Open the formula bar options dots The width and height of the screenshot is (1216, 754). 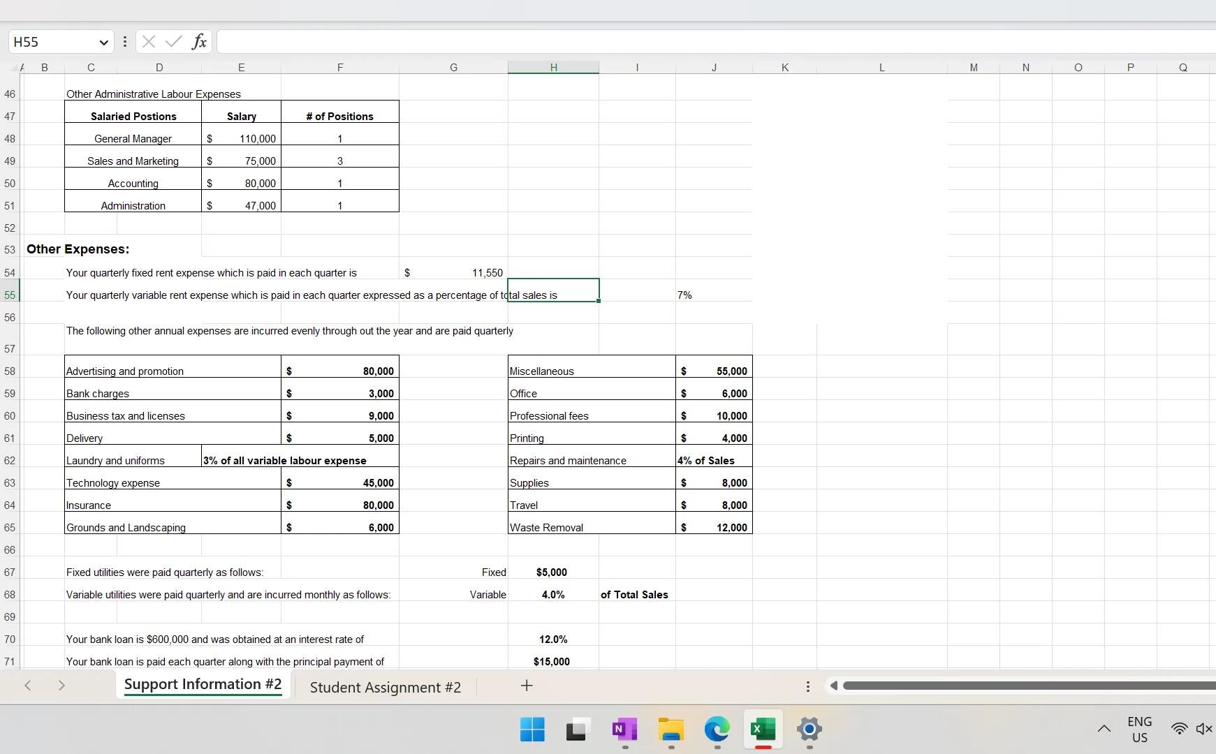point(125,42)
